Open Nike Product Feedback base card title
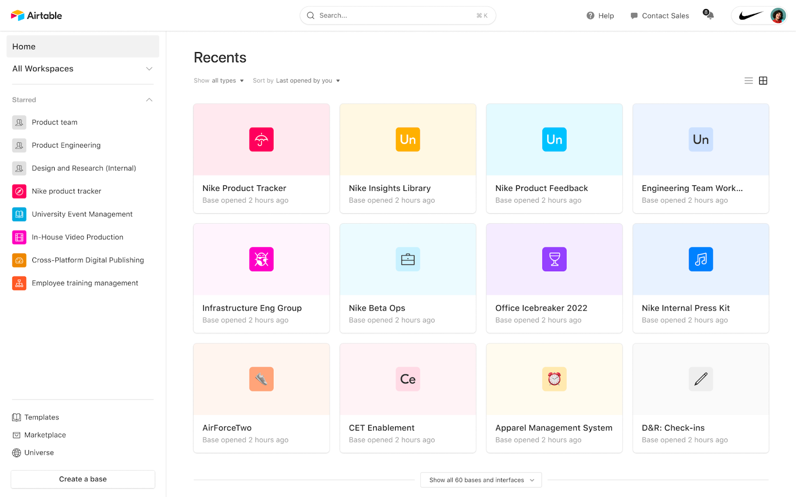 [x=542, y=188]
